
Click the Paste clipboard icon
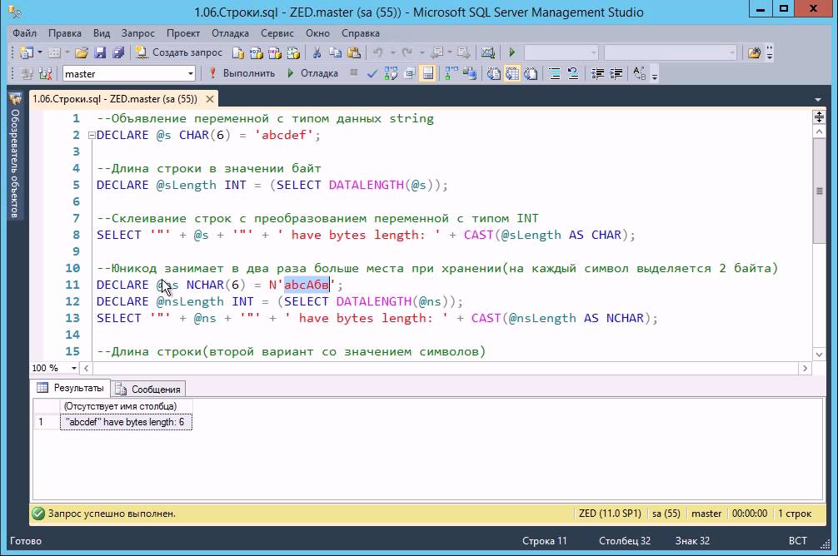[354, 52]
